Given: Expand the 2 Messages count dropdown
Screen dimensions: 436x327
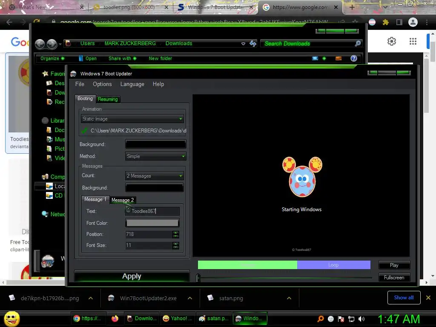Looking at the screenshot, I should tap(154, 176).
